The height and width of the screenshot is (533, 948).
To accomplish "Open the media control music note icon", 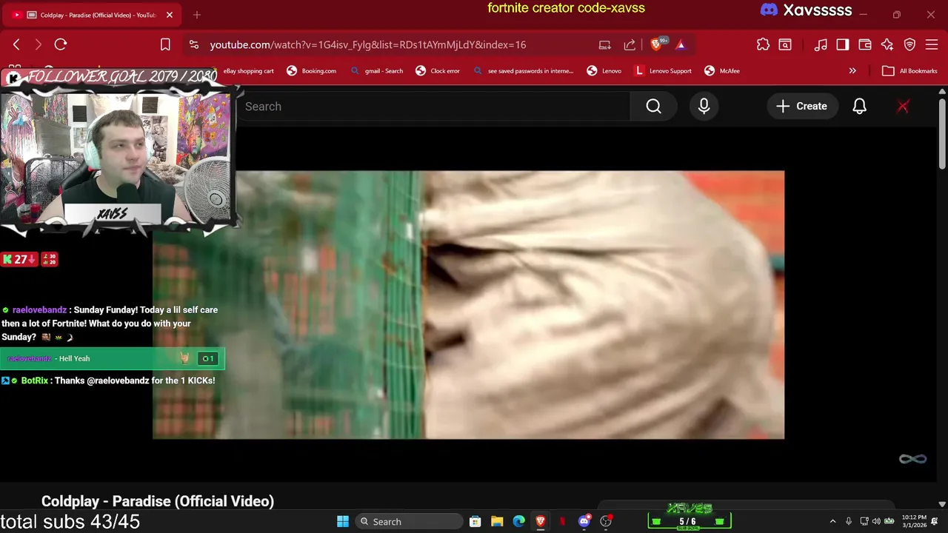I will coord(821,44).
